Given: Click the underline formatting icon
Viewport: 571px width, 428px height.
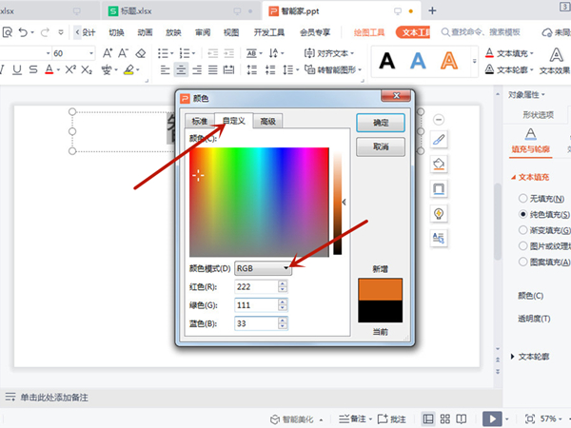Looking at the screenshot, I should [17, 69].
